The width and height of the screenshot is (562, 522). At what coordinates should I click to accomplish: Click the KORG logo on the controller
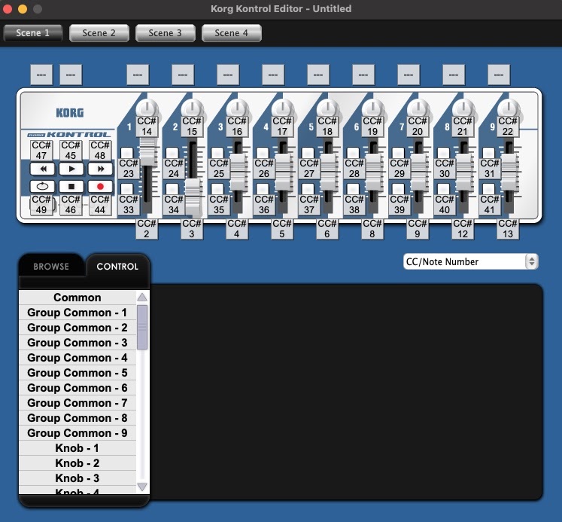70,113
